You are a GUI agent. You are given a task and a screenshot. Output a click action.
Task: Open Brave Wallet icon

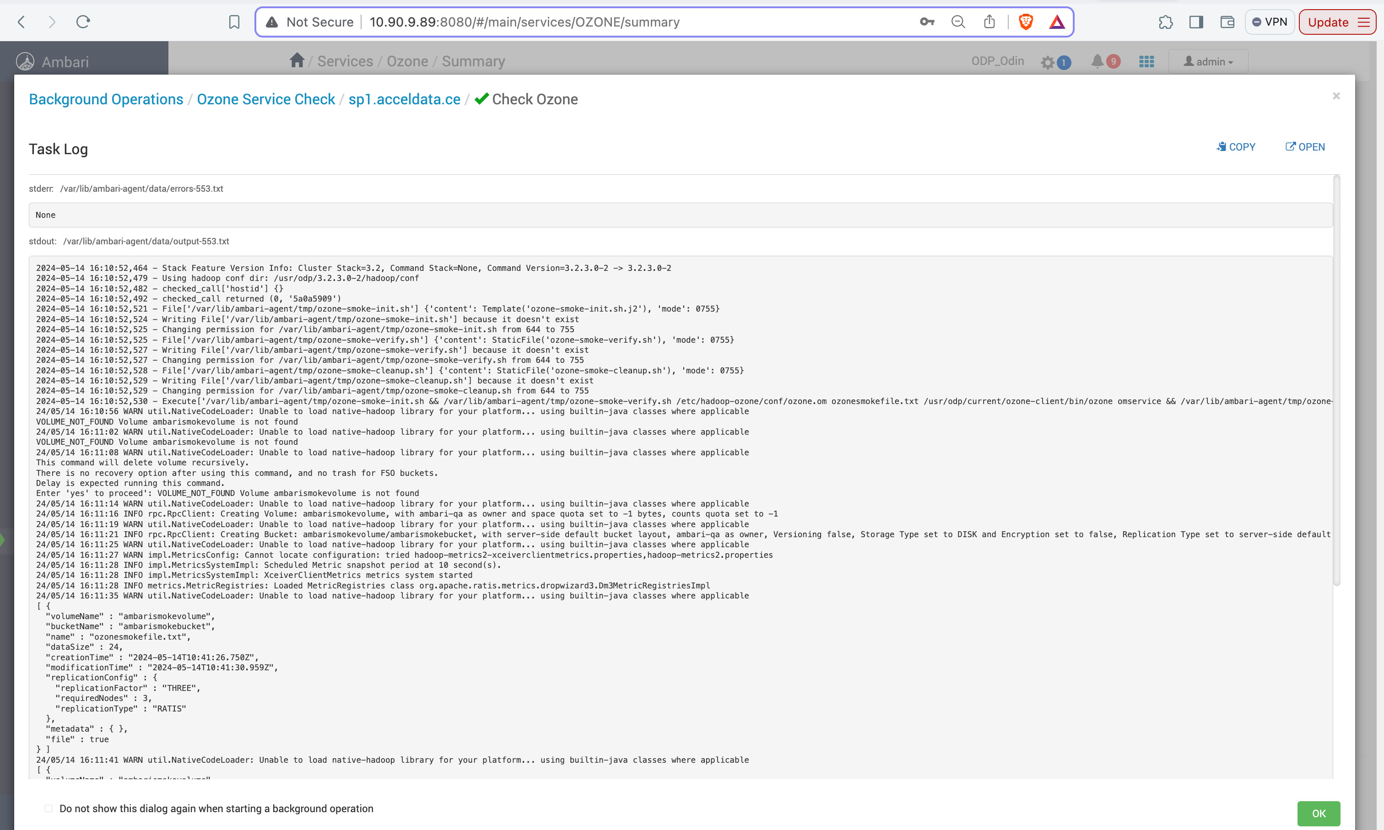1227,22
